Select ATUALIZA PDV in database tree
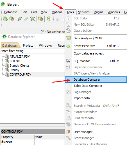 [x=20, y=56]
